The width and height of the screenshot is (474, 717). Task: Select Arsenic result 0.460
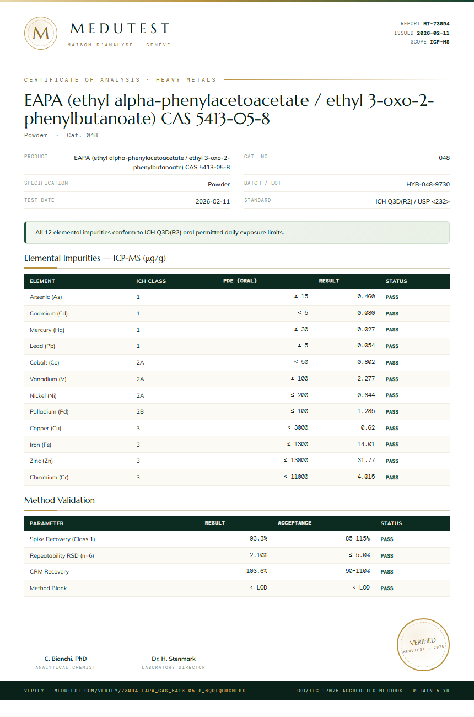[x=366, y=297]
